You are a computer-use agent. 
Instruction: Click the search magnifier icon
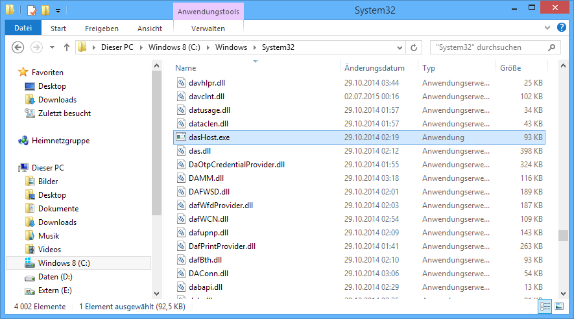pyautogui.click(x=552, y=47)
